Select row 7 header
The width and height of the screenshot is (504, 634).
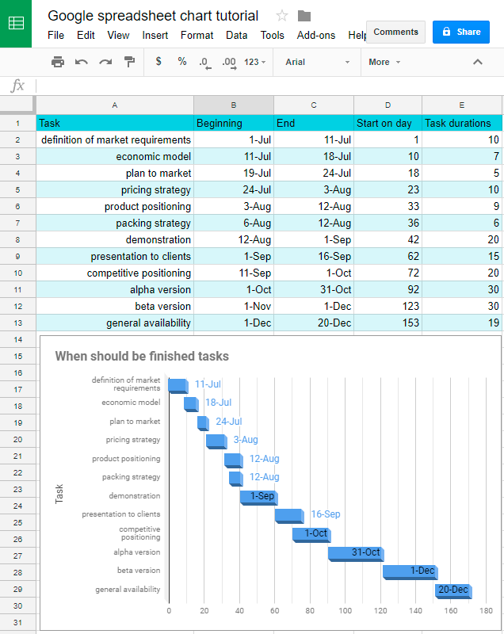17,223
